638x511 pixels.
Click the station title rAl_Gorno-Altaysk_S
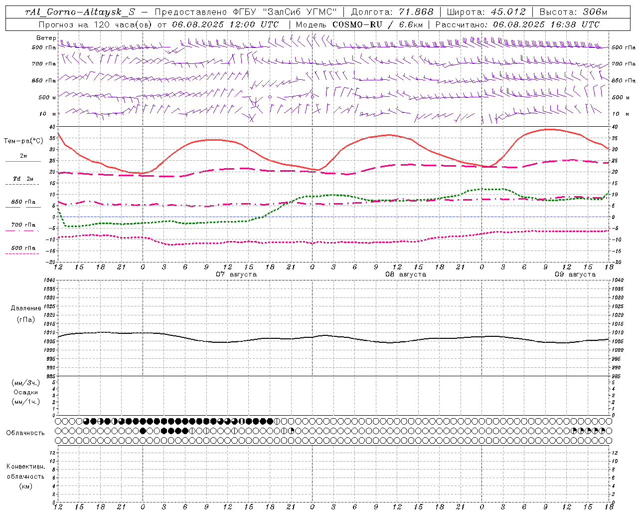80,12
